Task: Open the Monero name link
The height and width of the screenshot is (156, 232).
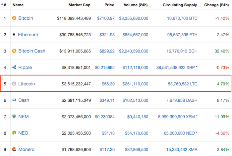Action: point(26,149)
